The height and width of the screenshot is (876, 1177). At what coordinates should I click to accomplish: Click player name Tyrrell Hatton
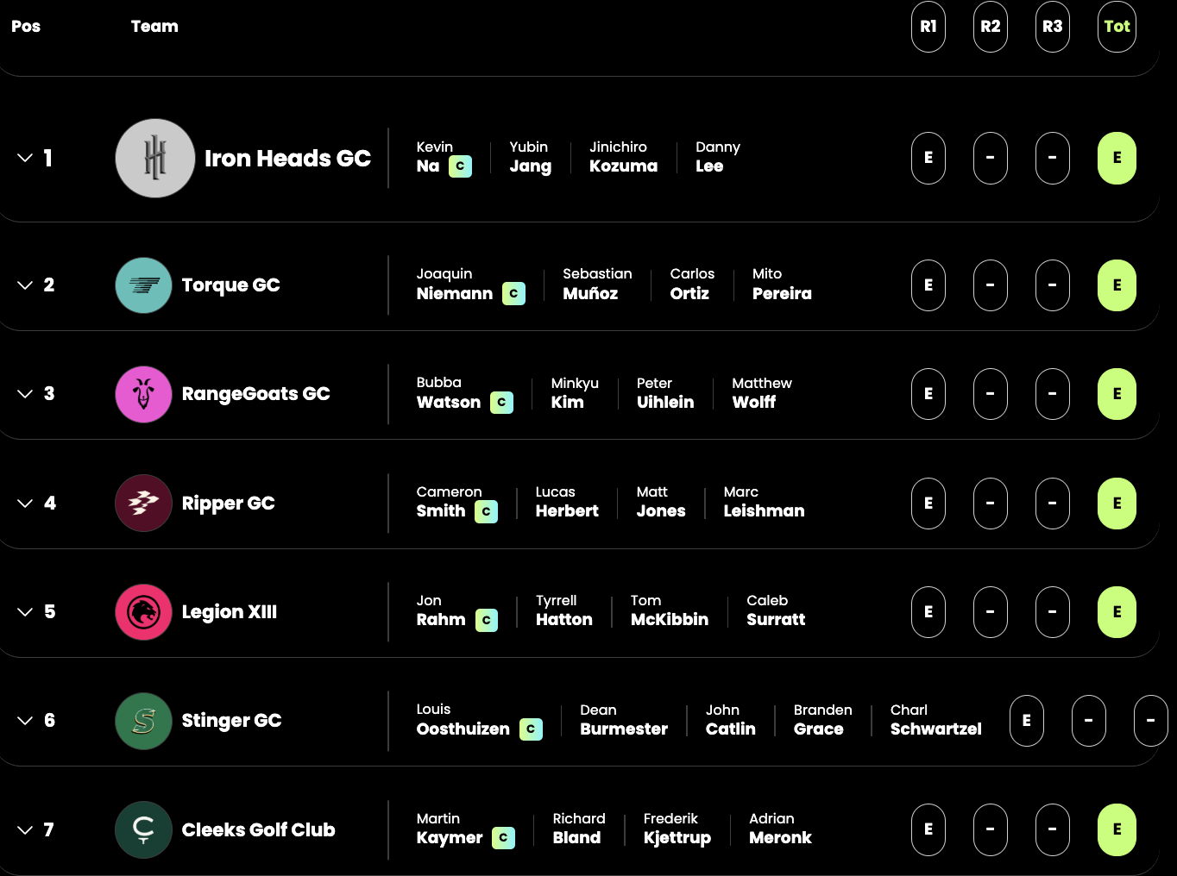(564, 610)
